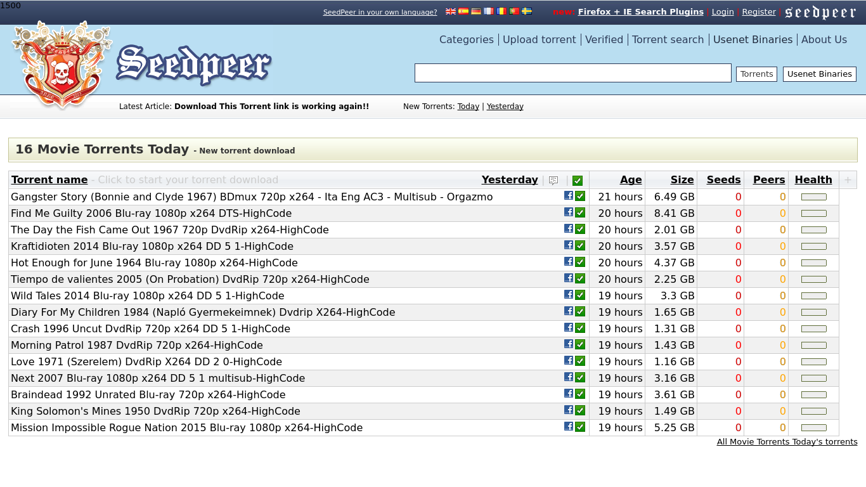The width and height of the screenshot is (866, 487).
Task: Sort torrents by Seeds column
Action: (723, 179)
